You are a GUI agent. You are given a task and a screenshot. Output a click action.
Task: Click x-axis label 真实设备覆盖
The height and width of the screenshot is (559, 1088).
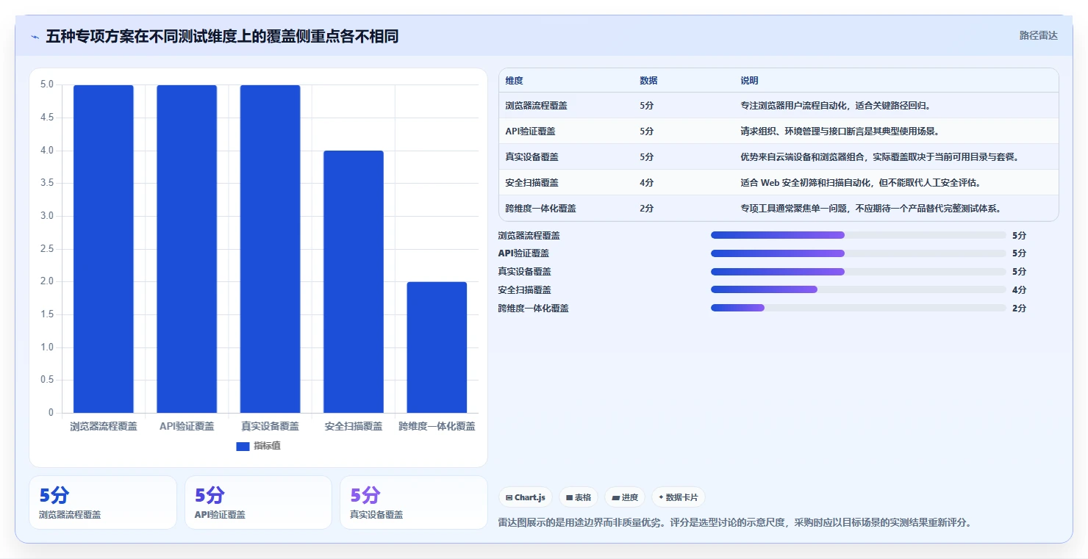(x=270, y=426)
